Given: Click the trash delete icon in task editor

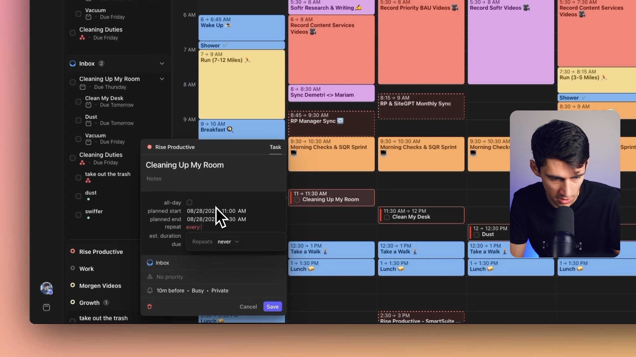Looking at the screenshot, I should pyautogui.click(x=149, y=306).
